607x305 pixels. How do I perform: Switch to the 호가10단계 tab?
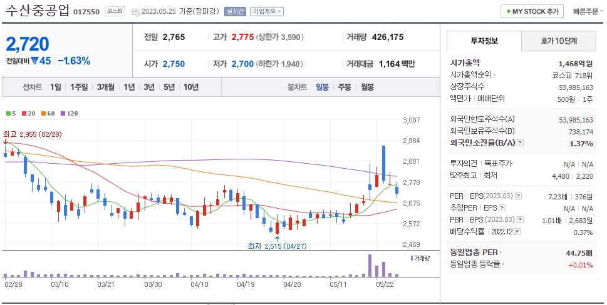tap(559, 41)
